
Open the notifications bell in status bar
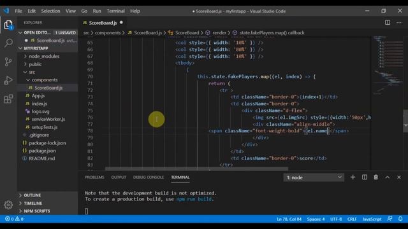coord(400,219)
